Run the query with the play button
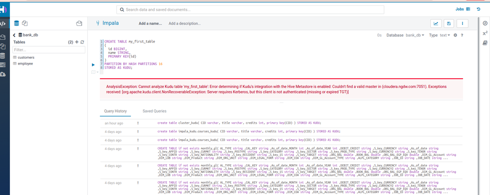The height and width of the screenshot is (195, 490). pos(93,65)
